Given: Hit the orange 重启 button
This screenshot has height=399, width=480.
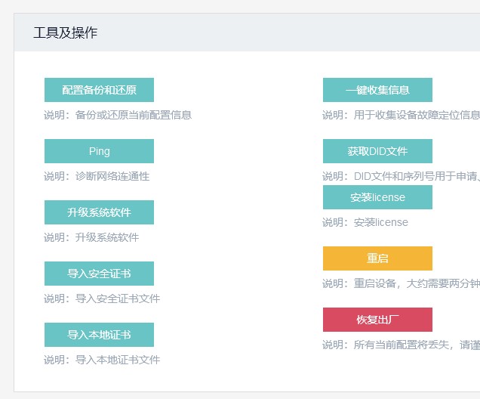Looking at the screenshot, I should pyautogui.click(x=377, y=258).
